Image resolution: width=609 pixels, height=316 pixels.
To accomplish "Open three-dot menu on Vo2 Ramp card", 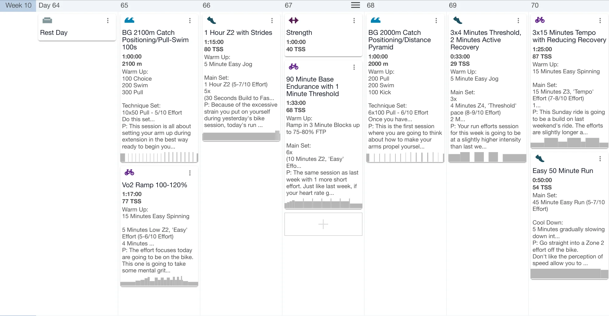I will pos(190,173).
